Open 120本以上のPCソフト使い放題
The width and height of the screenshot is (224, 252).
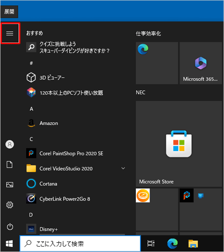[x=76, y=93]
